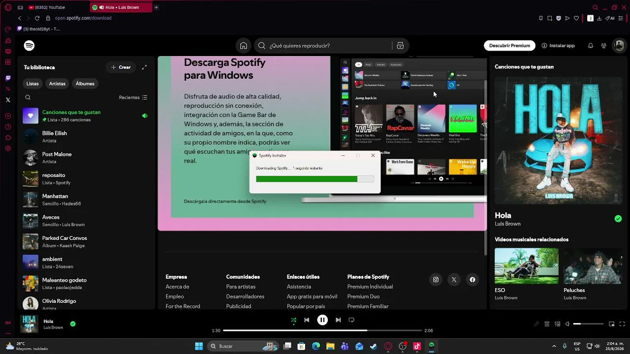The image size is (630, 354).
Task: Open the browser downloads icon
Action: [x=599, y=18]
